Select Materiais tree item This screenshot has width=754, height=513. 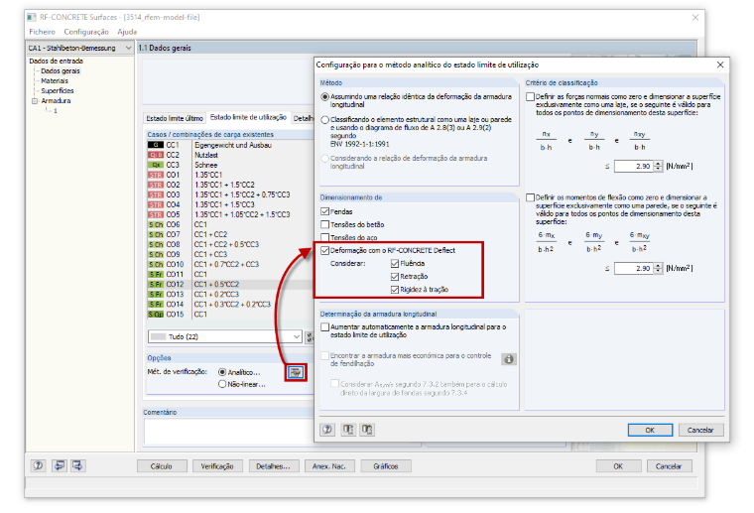click(x=55, y=81)
